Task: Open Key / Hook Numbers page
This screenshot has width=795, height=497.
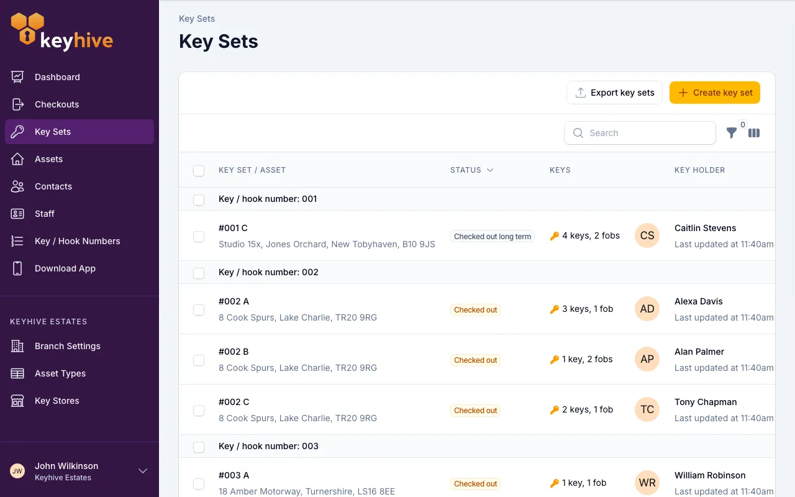Action: pyautogui.click(x=79, y=241)
